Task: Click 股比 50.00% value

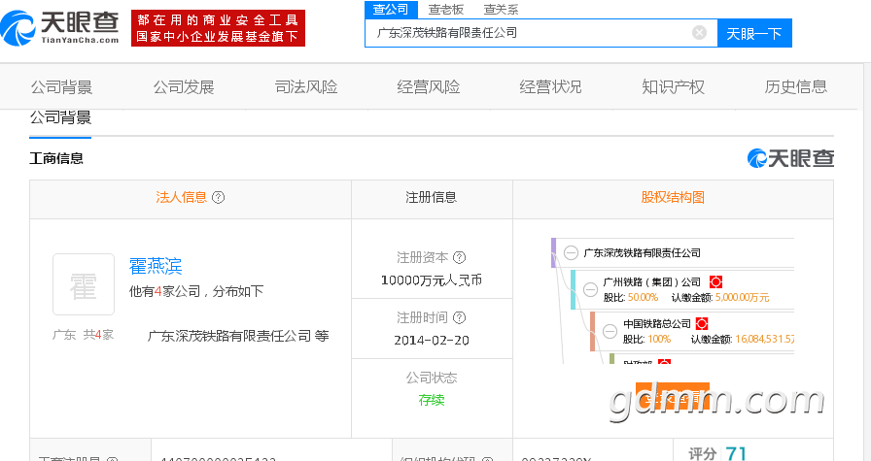Action: point(643,297)
